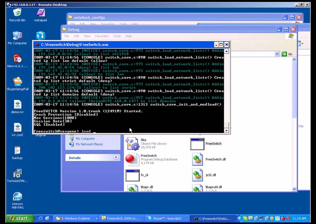Click the yellow tray icon next to the Skype icon

coord(250,218)
